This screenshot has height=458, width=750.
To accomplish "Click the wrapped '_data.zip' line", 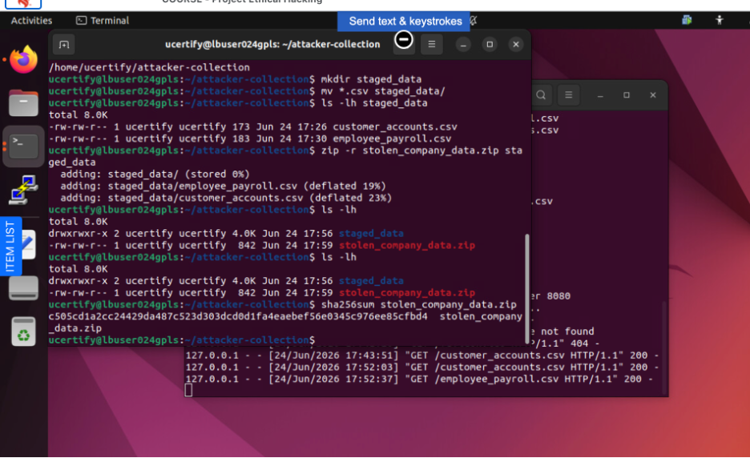I will (x=75, y=328).
